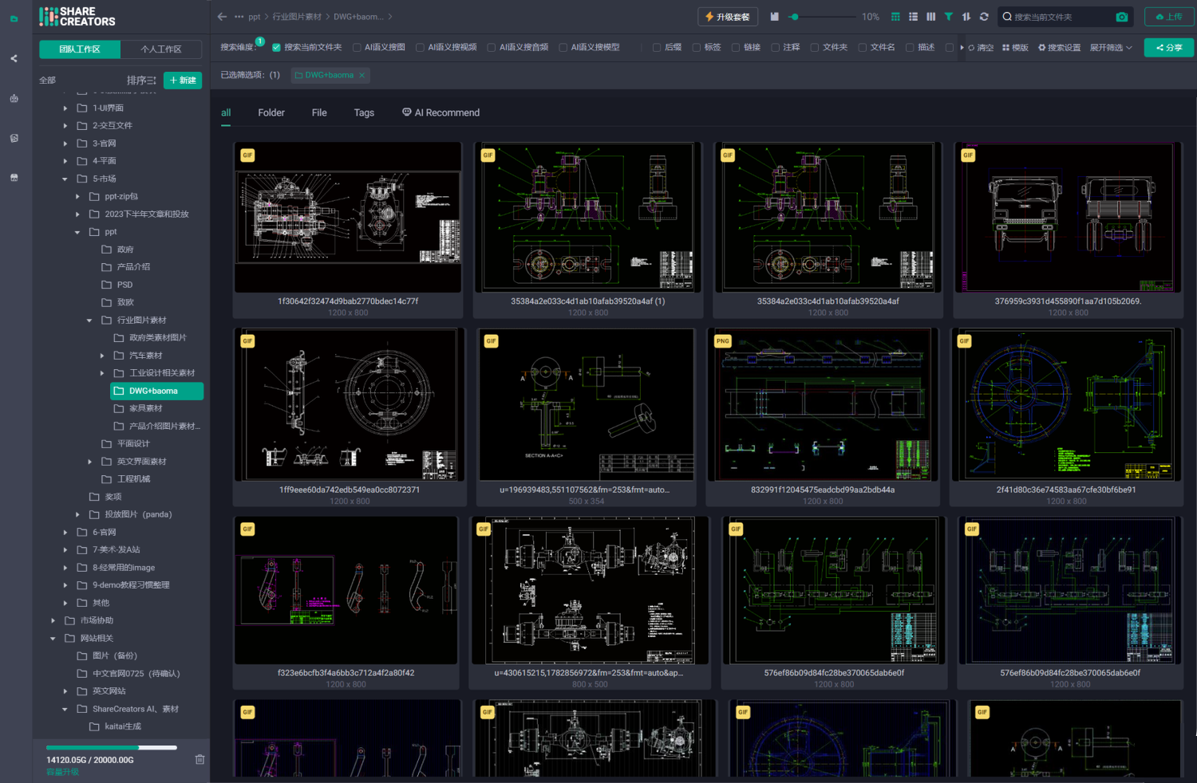Open image search via camera icon
Viewport: 1197px width, 783px height.
pyautogui.click(x=1121, y=17)
